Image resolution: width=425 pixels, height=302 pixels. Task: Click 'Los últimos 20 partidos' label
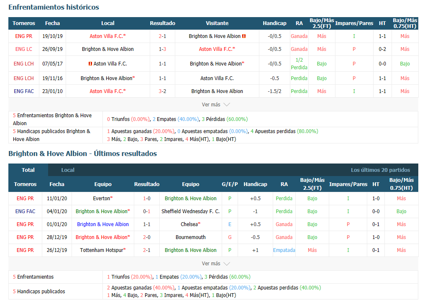click(x=380, y=170)
